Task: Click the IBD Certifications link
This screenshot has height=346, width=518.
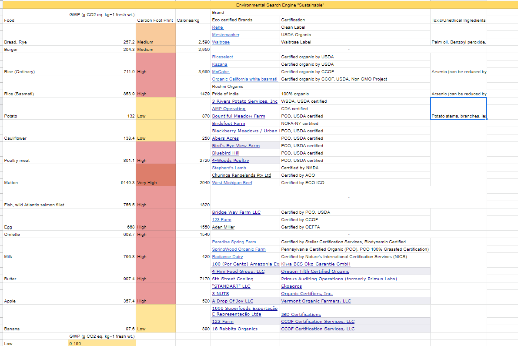Action: (301, 315)
